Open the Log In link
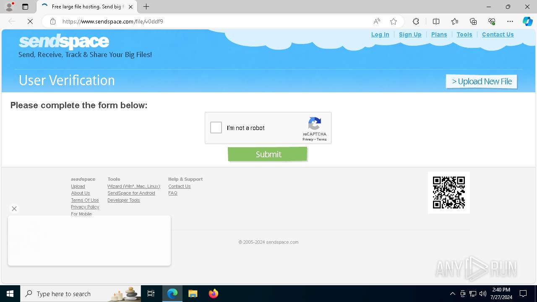Image resolution: width=537 pixels, height=302 pixels. 380,34
